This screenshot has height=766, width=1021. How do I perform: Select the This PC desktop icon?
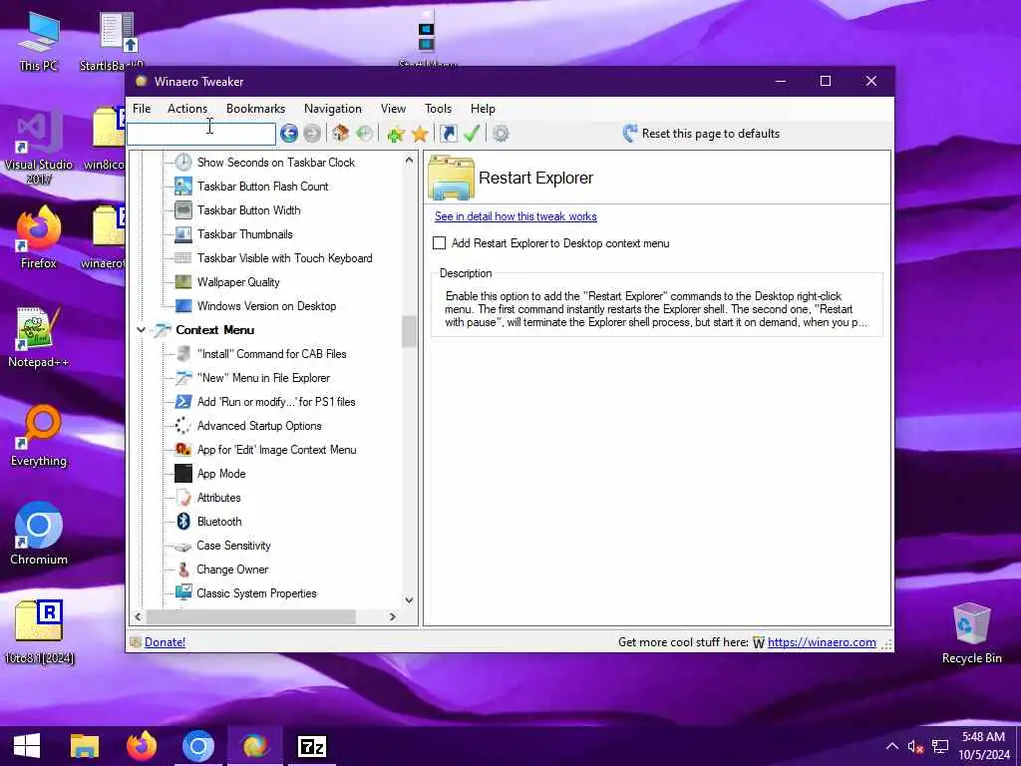(39, 42)
